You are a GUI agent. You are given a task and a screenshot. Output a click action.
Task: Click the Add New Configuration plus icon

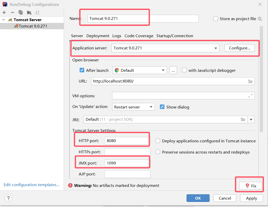tap(4, 12)
